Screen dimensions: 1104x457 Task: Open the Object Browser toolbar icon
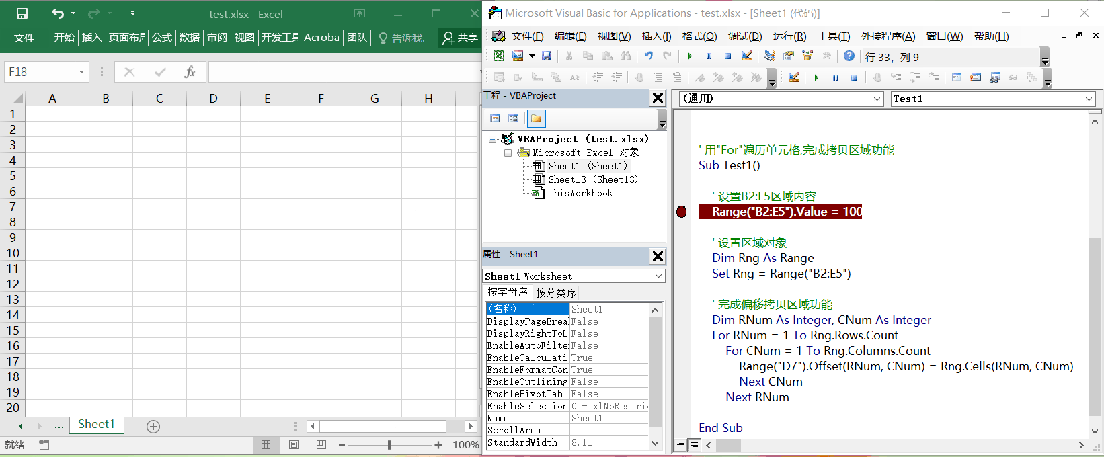807,56
